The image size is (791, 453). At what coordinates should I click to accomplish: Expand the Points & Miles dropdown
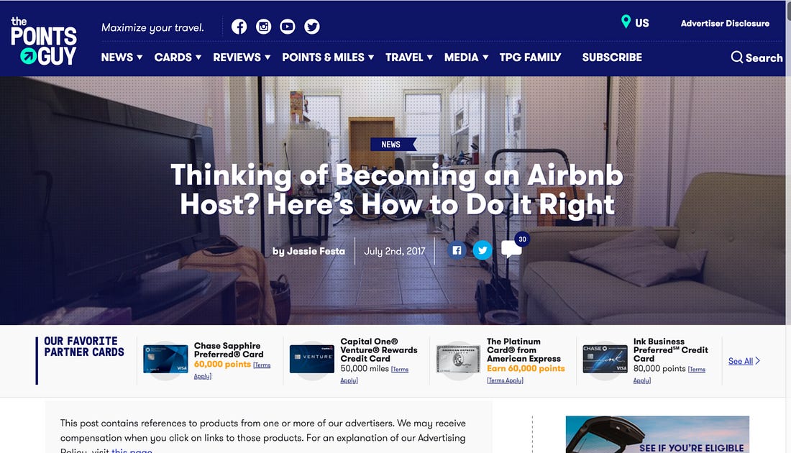click(328, 58)
